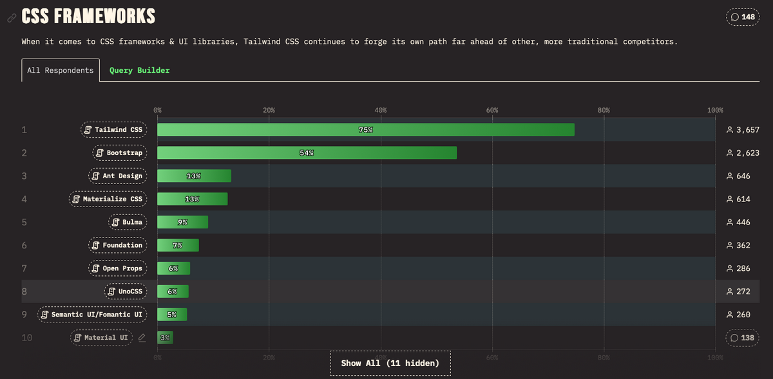
Task: Select the Ant Design 13% bar
Action: pyautogui.click(x=195, y=176)
